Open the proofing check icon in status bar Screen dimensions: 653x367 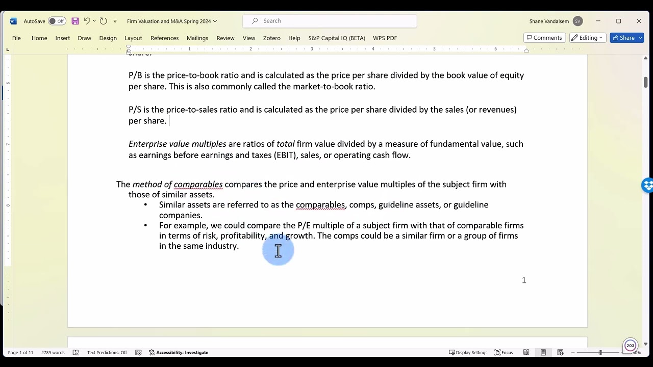(76, 353)
